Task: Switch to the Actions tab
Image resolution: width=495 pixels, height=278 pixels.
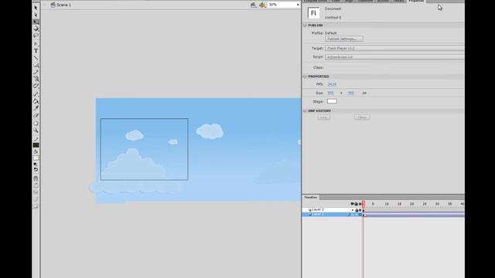Action: tap(383, 2)
